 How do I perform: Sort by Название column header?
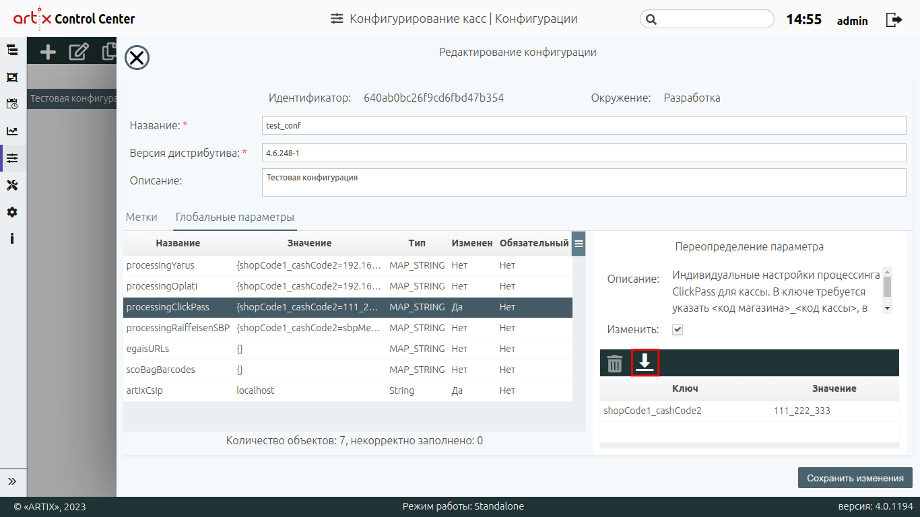[178, 243]
